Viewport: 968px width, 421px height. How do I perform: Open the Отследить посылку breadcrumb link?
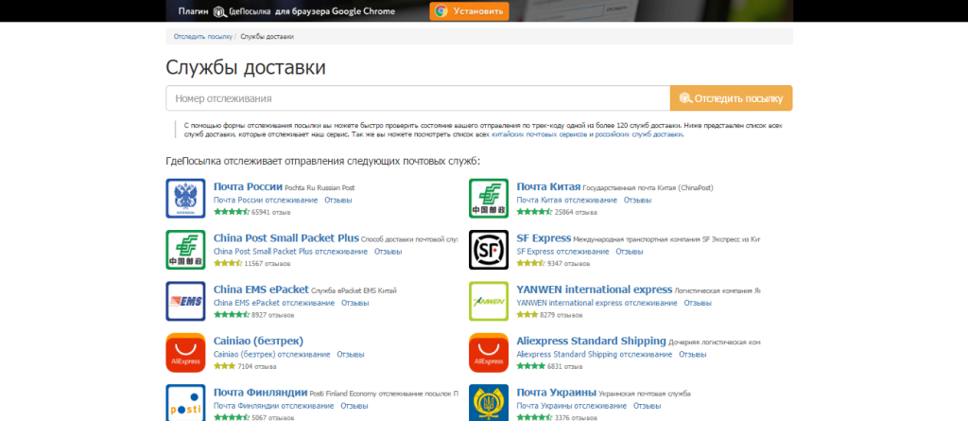202,37
